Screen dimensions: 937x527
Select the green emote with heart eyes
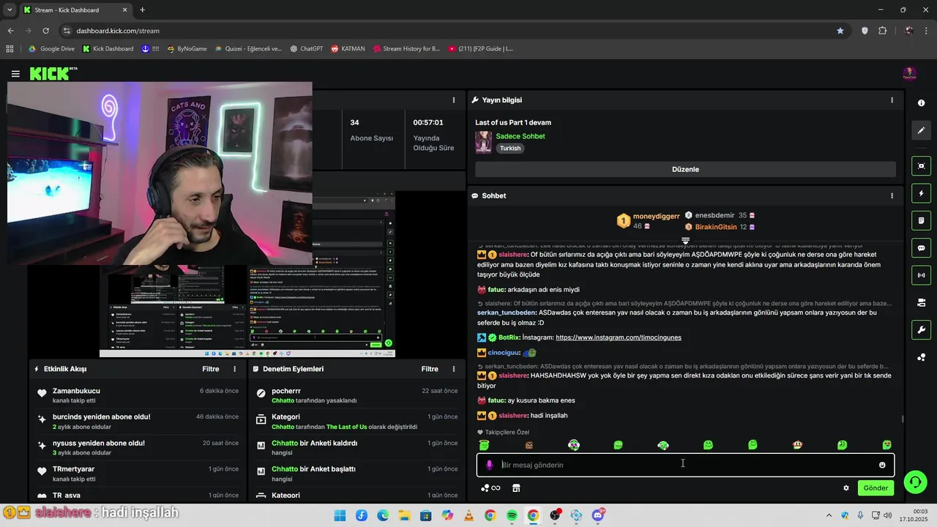(x=887, y=445)
